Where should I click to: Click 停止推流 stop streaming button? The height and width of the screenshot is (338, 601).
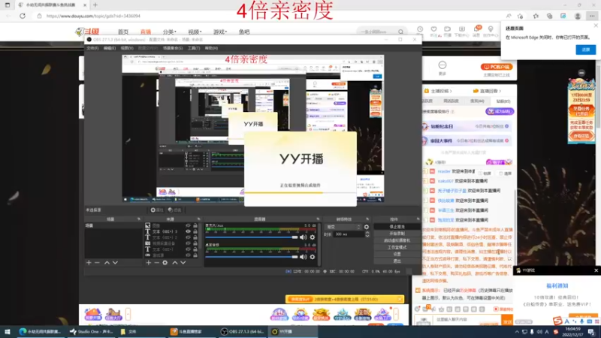click(x=397, y=227)
